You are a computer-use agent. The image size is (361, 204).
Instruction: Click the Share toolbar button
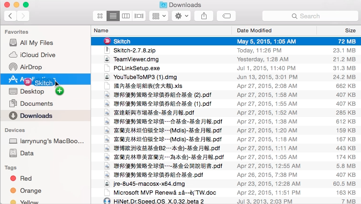[x=204, y=16]
